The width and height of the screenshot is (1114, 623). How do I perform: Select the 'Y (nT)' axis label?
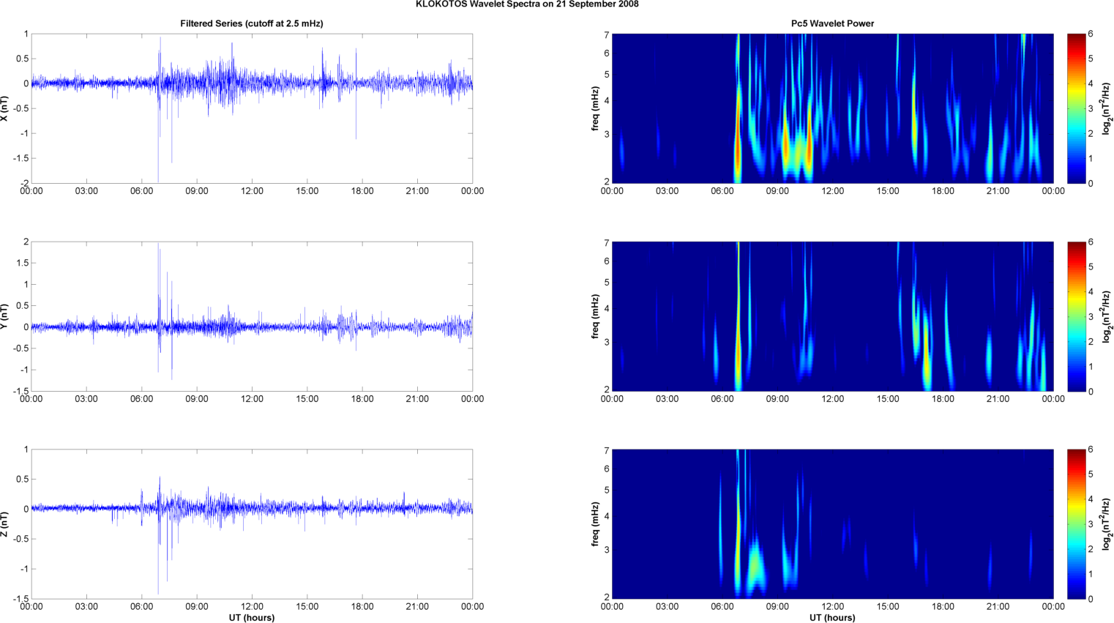coord(4,316)
